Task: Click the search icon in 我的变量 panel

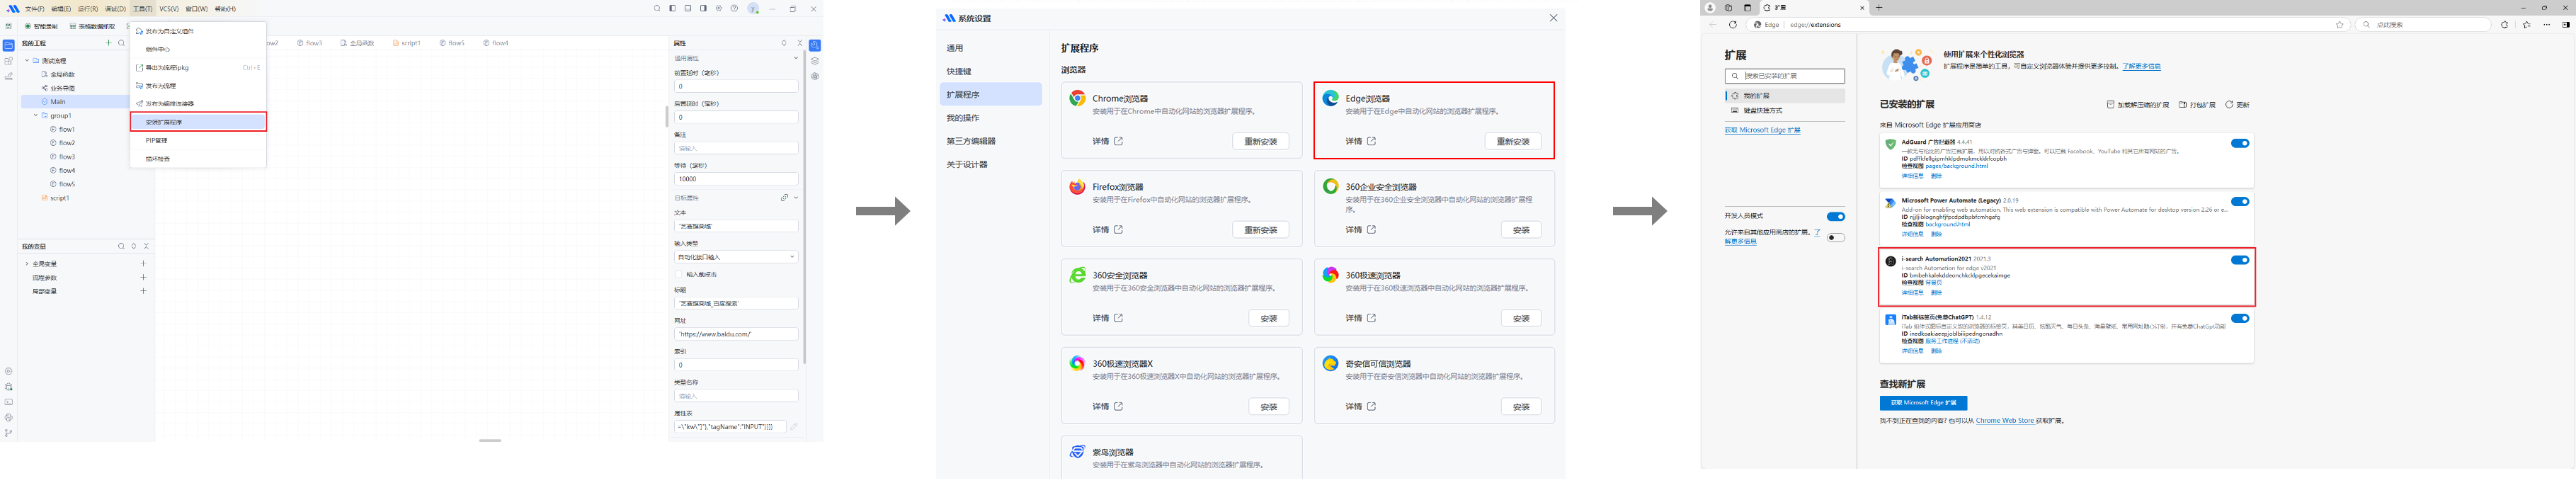Action: [x=121, y=246]
